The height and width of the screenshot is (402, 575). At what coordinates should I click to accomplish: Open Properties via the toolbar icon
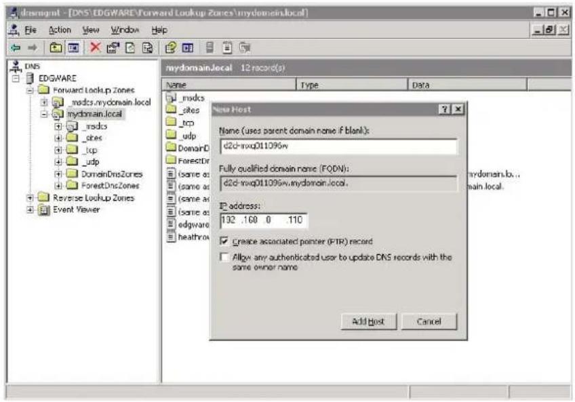pyautogui.click(x=113, y=47)
